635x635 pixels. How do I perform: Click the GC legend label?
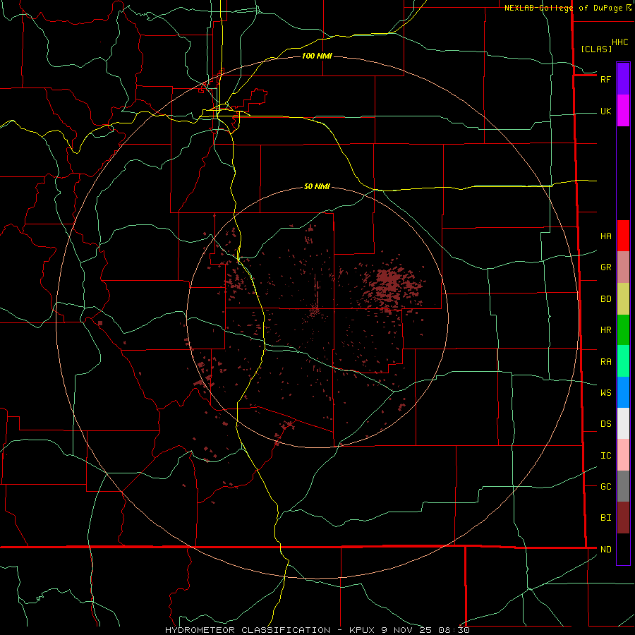tap(605, 487)
